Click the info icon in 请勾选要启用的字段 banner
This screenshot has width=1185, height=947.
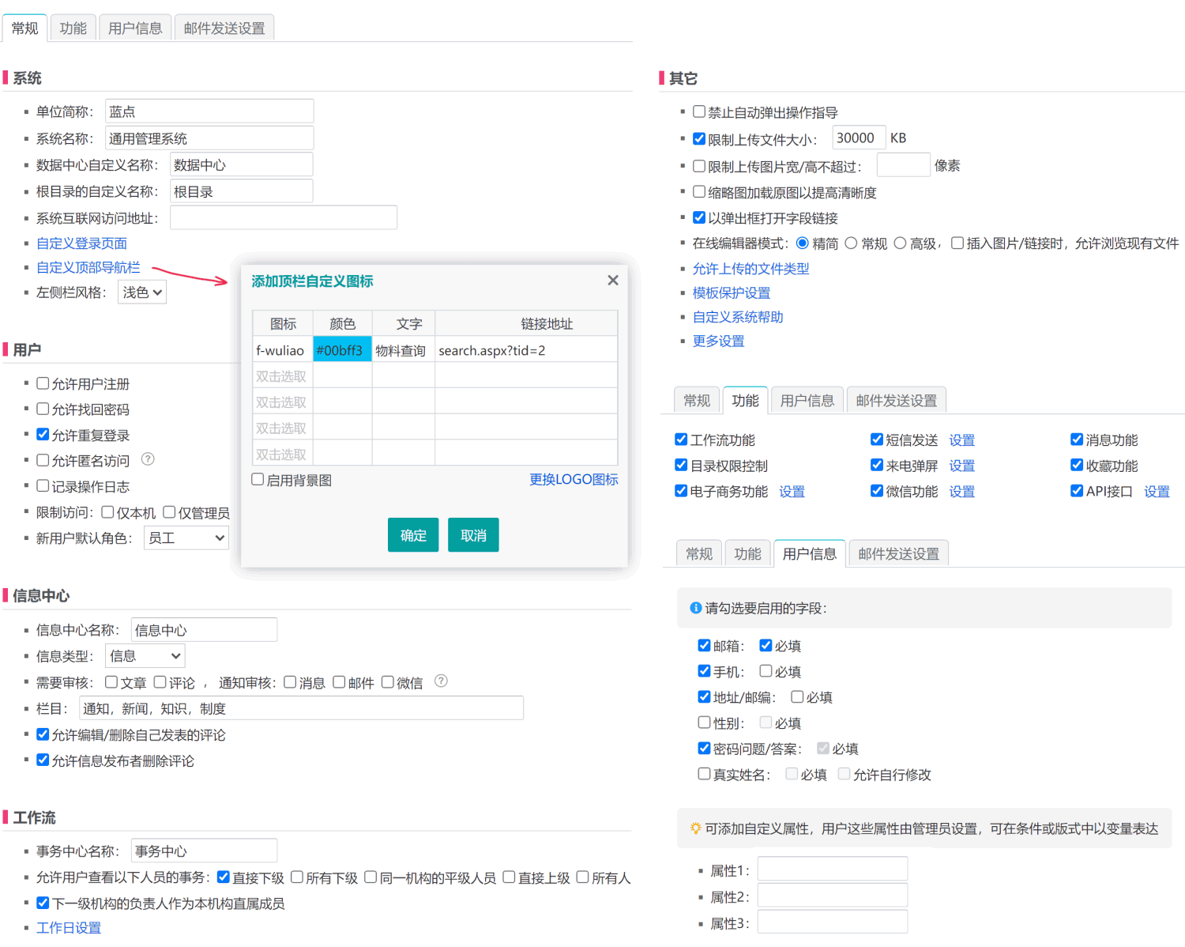(x=694, y=607)
